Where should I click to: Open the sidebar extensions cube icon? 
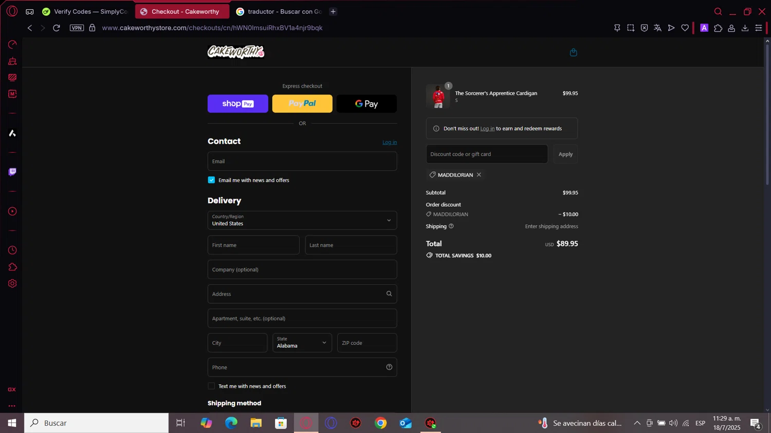12,267
